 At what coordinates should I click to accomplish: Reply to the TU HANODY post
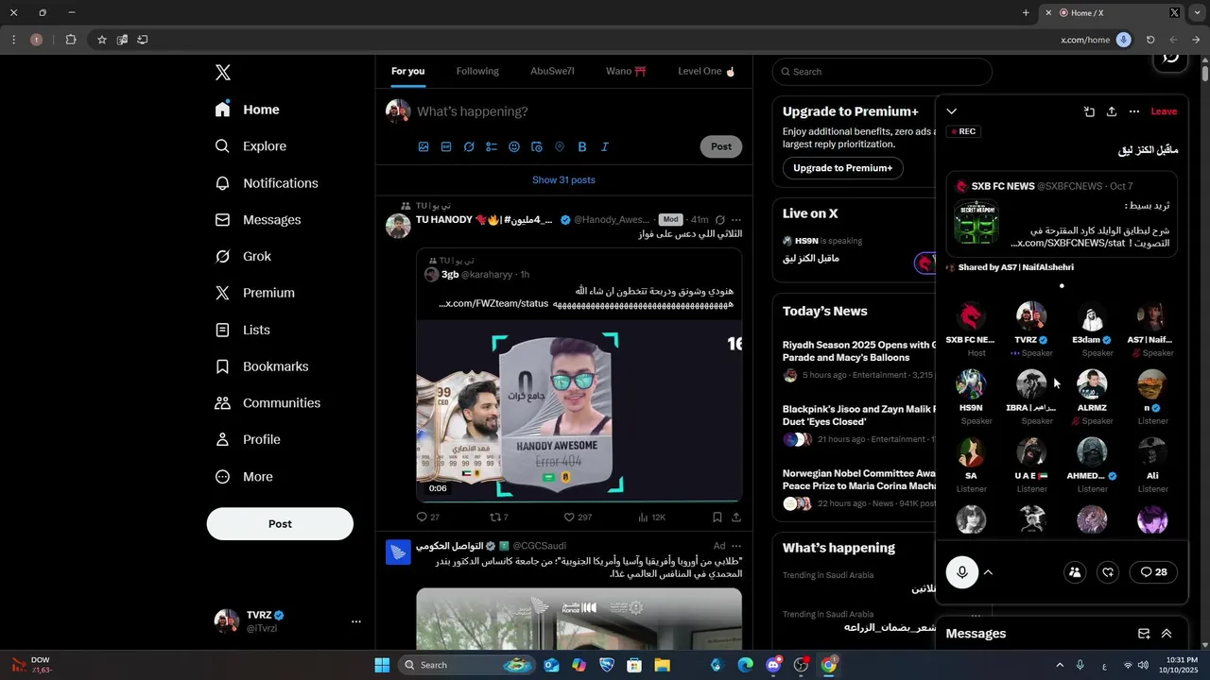(x=427, y=518)
